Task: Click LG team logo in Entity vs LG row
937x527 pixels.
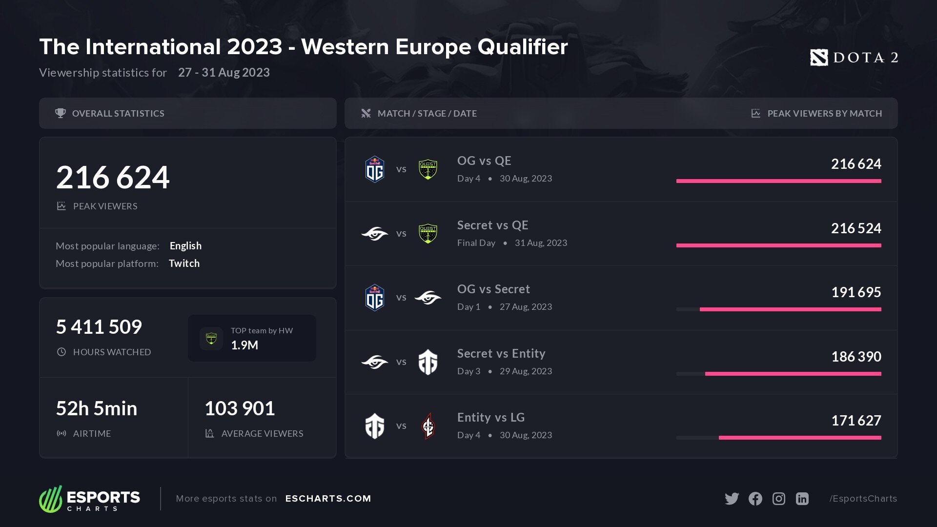Action: [428, 426]
